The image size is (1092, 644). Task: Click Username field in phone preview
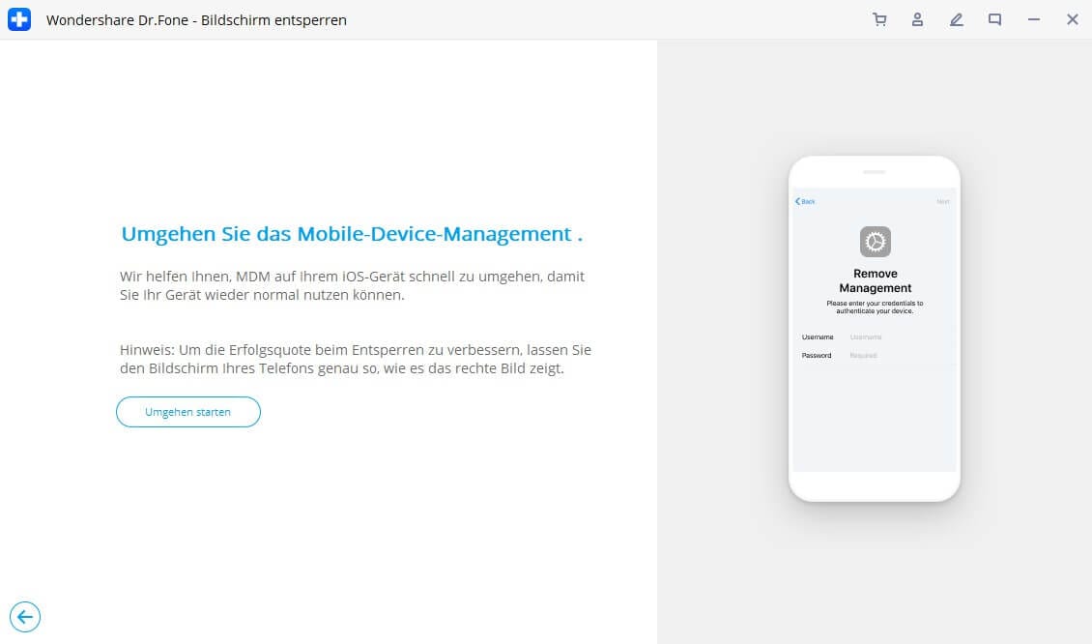click(x=875, y=337)
